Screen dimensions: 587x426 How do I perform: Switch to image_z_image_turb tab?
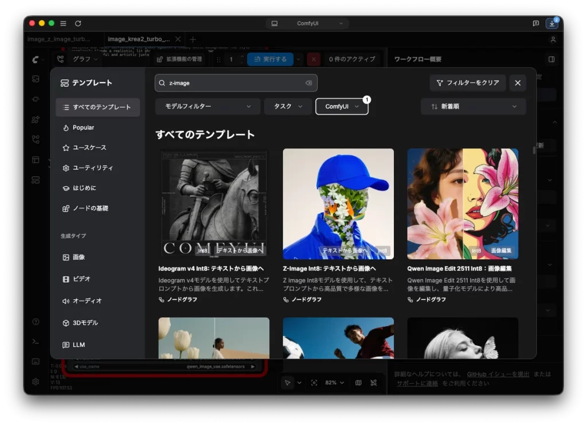click(59, 39)
